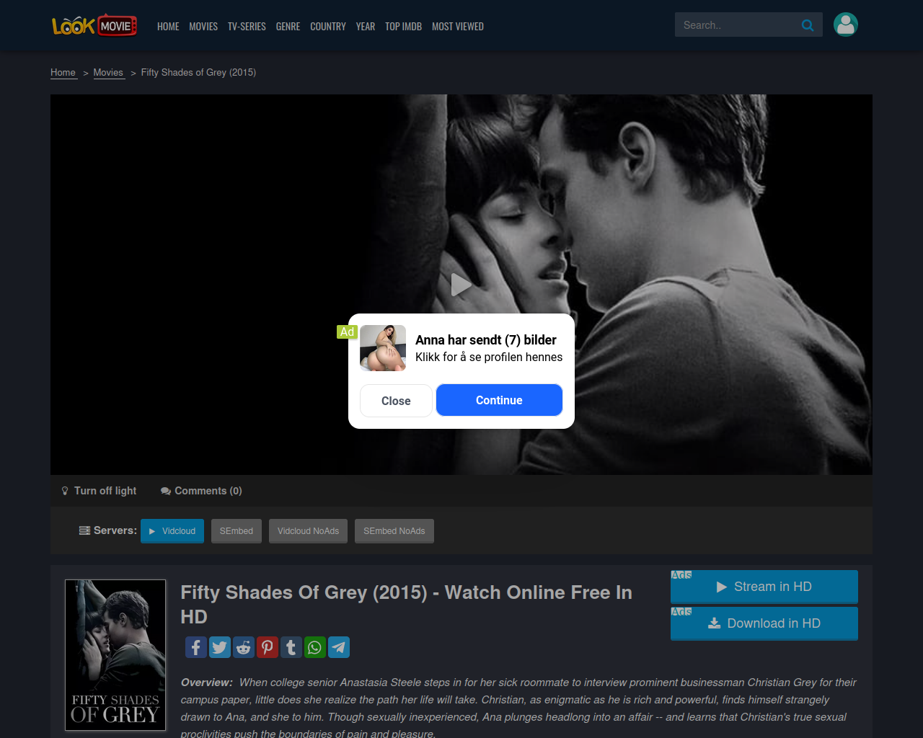This screenshot has height=738, width=923.
Task: Click the Home breadcrumb link
Action: pos(63,72)
